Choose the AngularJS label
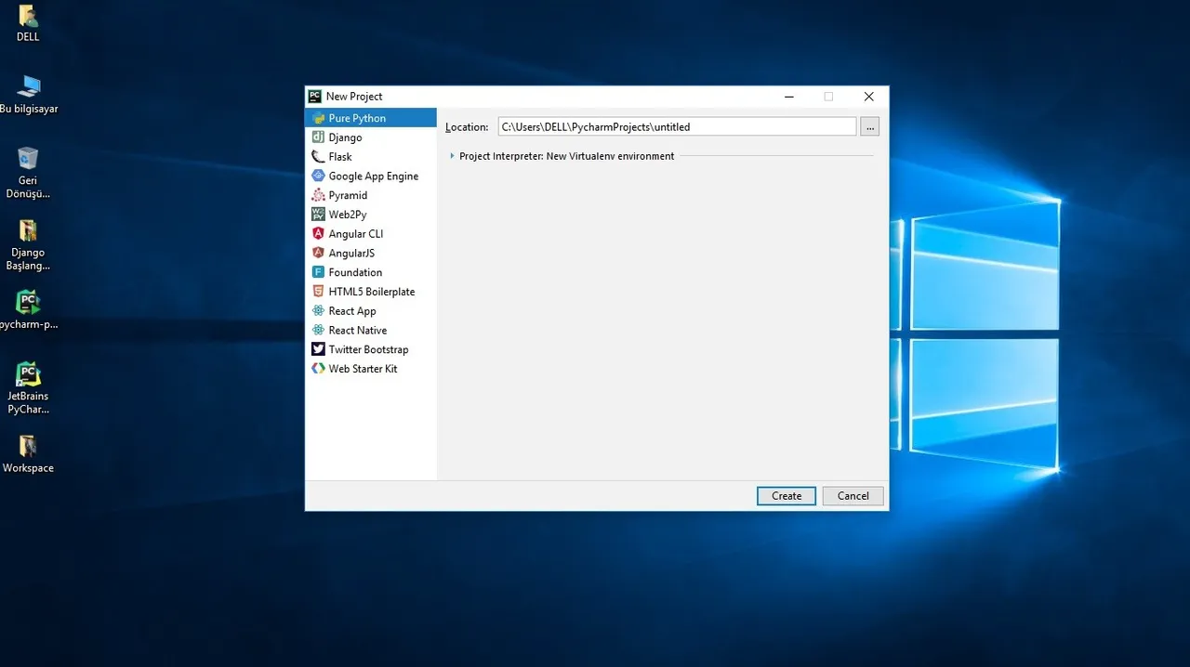 [351, 253]
